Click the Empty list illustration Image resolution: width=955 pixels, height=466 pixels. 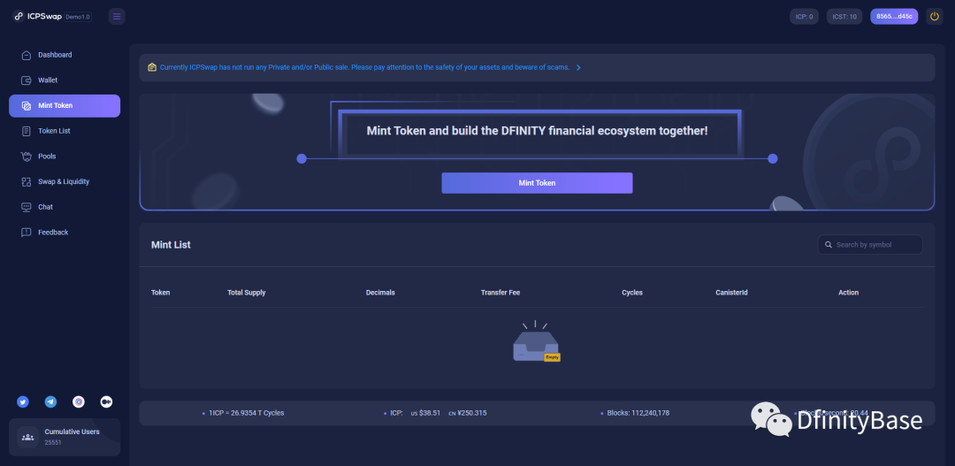536,341
